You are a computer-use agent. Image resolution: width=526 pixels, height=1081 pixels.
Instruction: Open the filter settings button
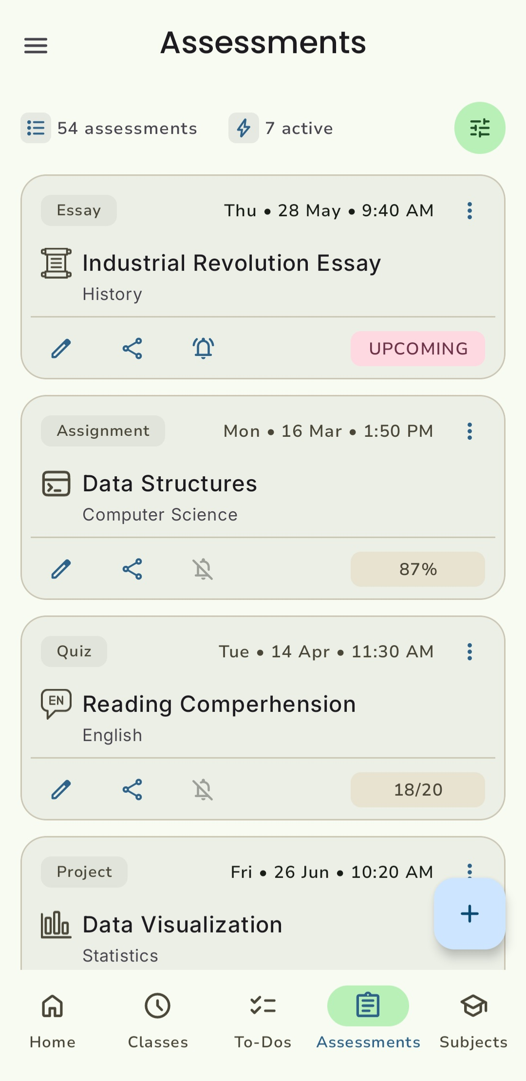480,128
